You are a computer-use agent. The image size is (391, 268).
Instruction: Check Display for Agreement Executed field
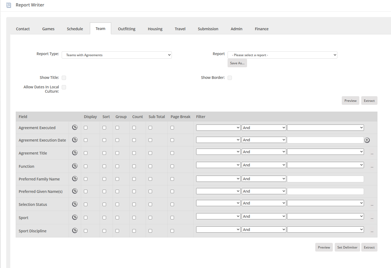(x=86, y=128)
